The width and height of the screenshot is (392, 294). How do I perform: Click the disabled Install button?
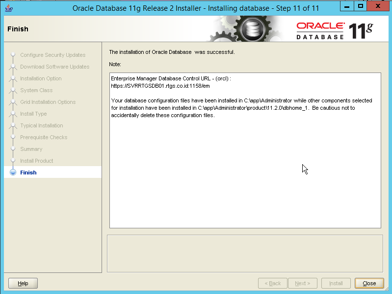pyautogui.click(x=336, y=283)
